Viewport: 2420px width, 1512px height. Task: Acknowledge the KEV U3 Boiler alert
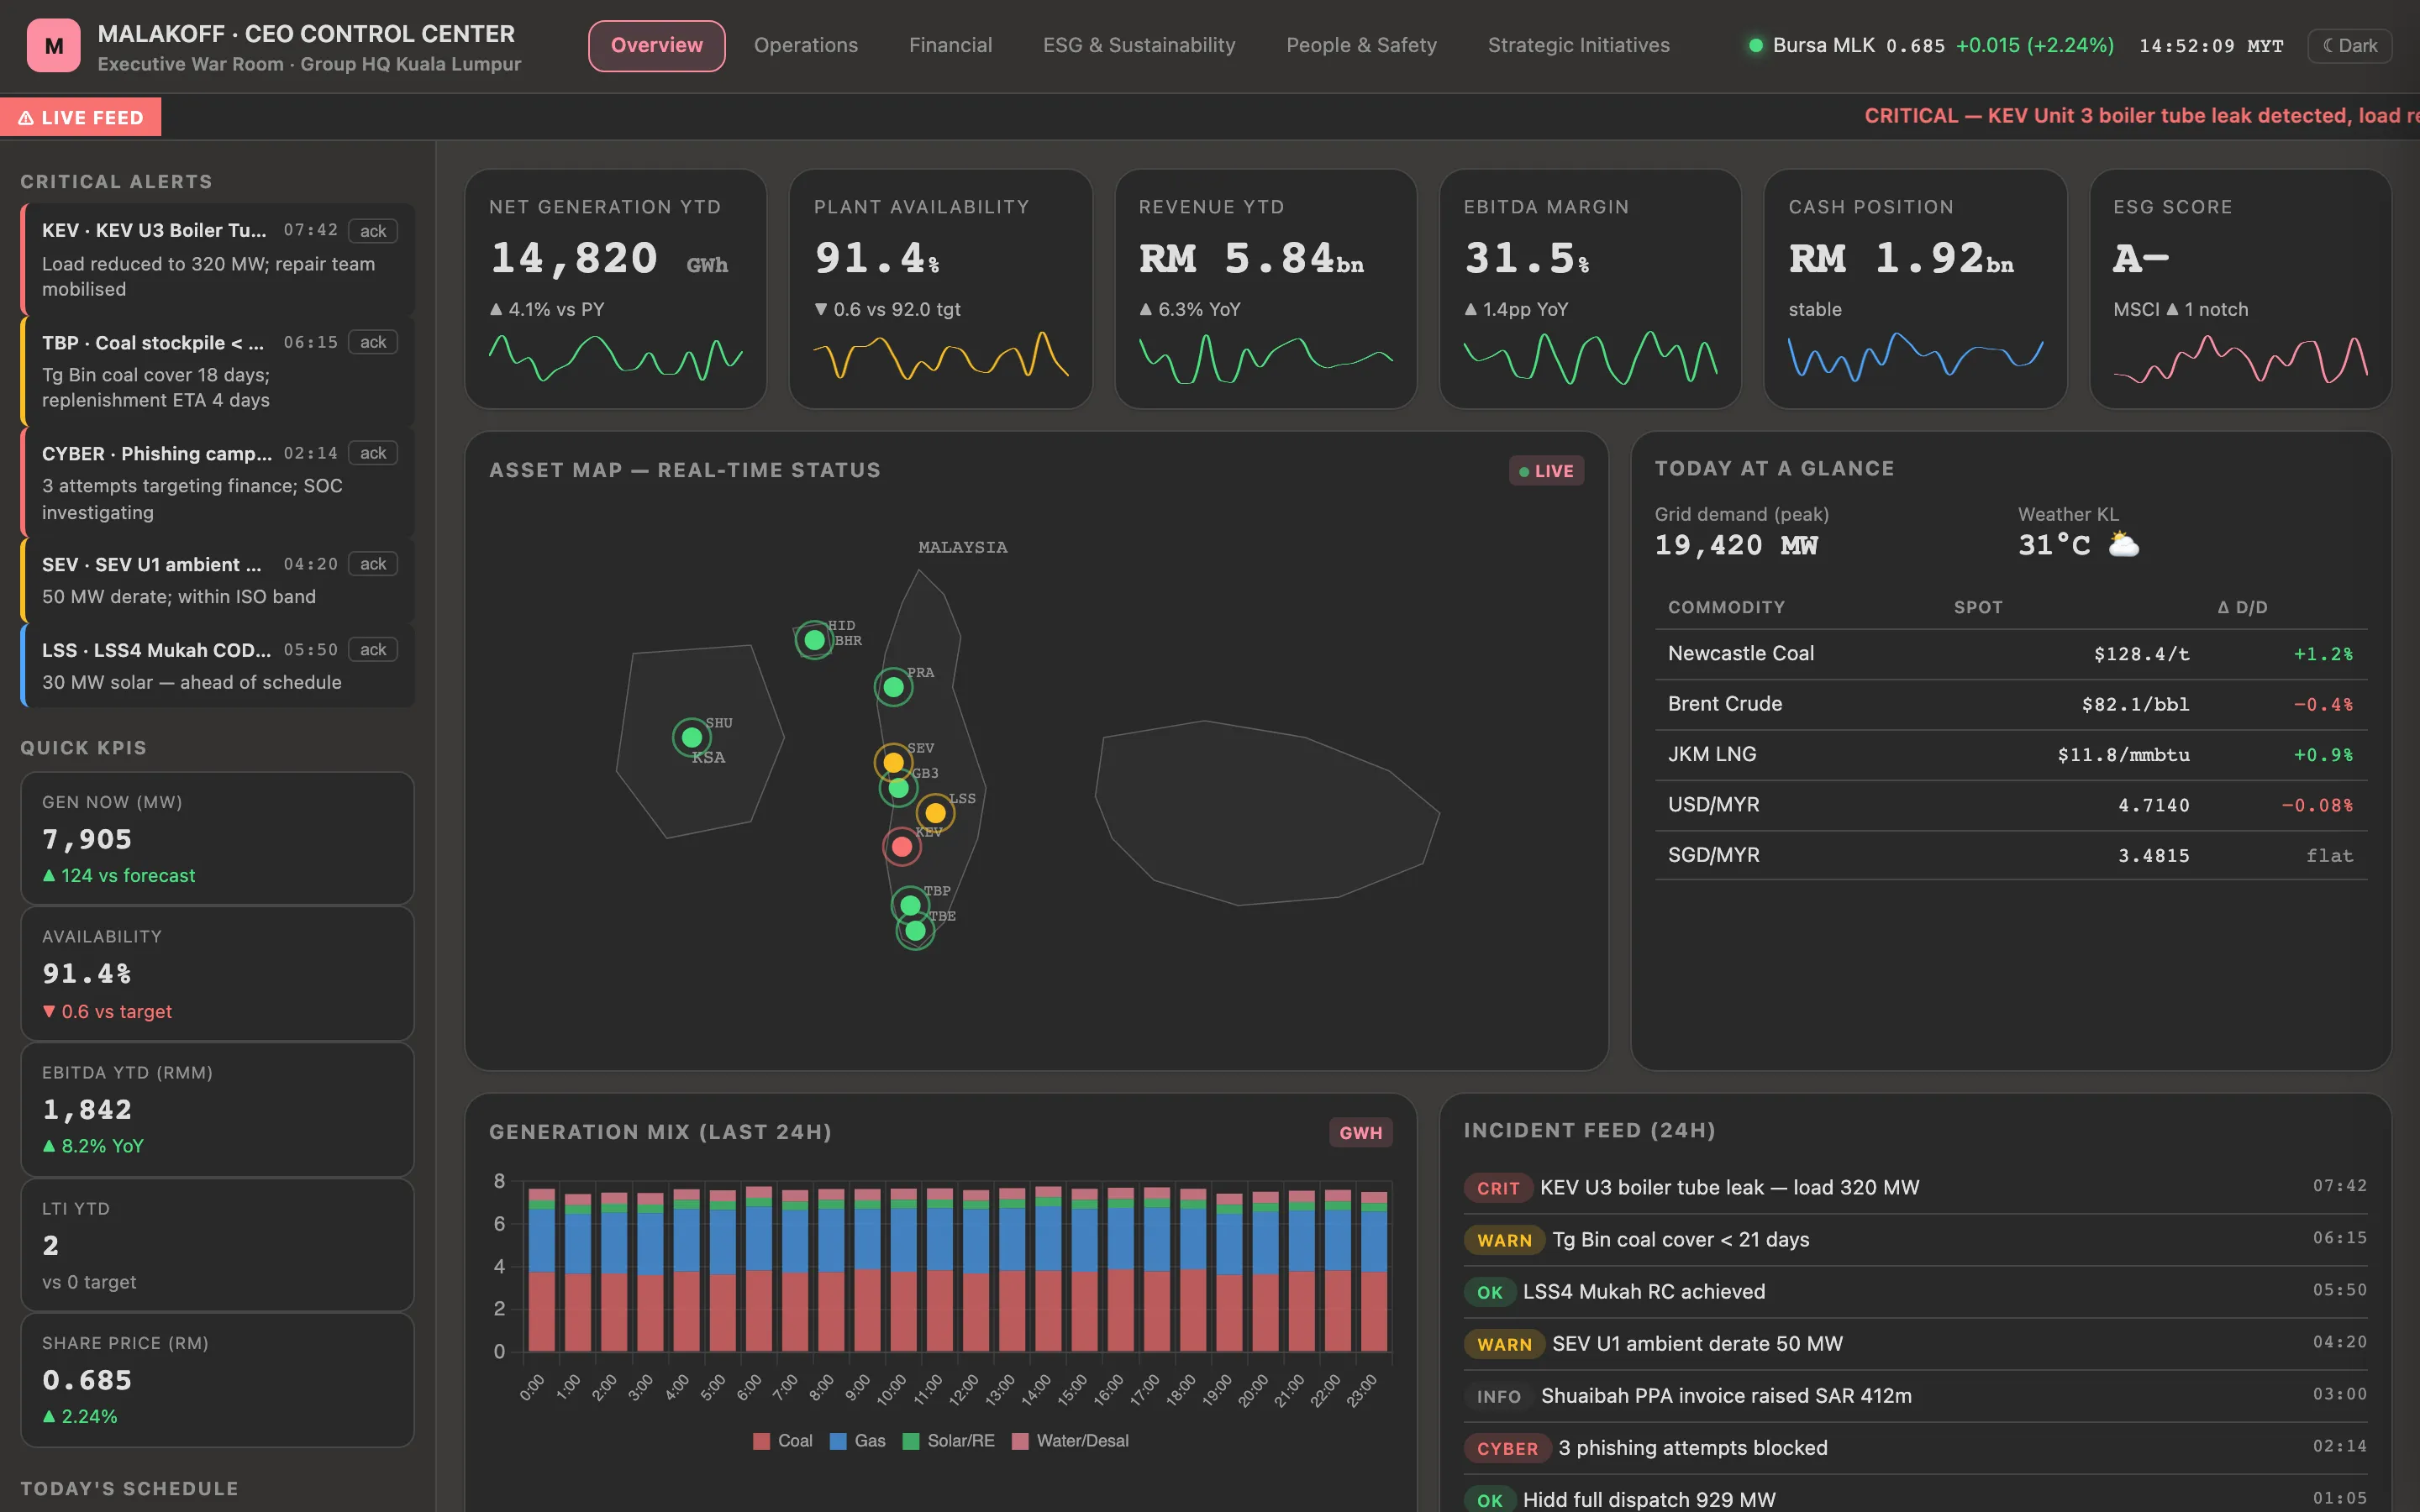pyautogui.click(x=373, y=231)
